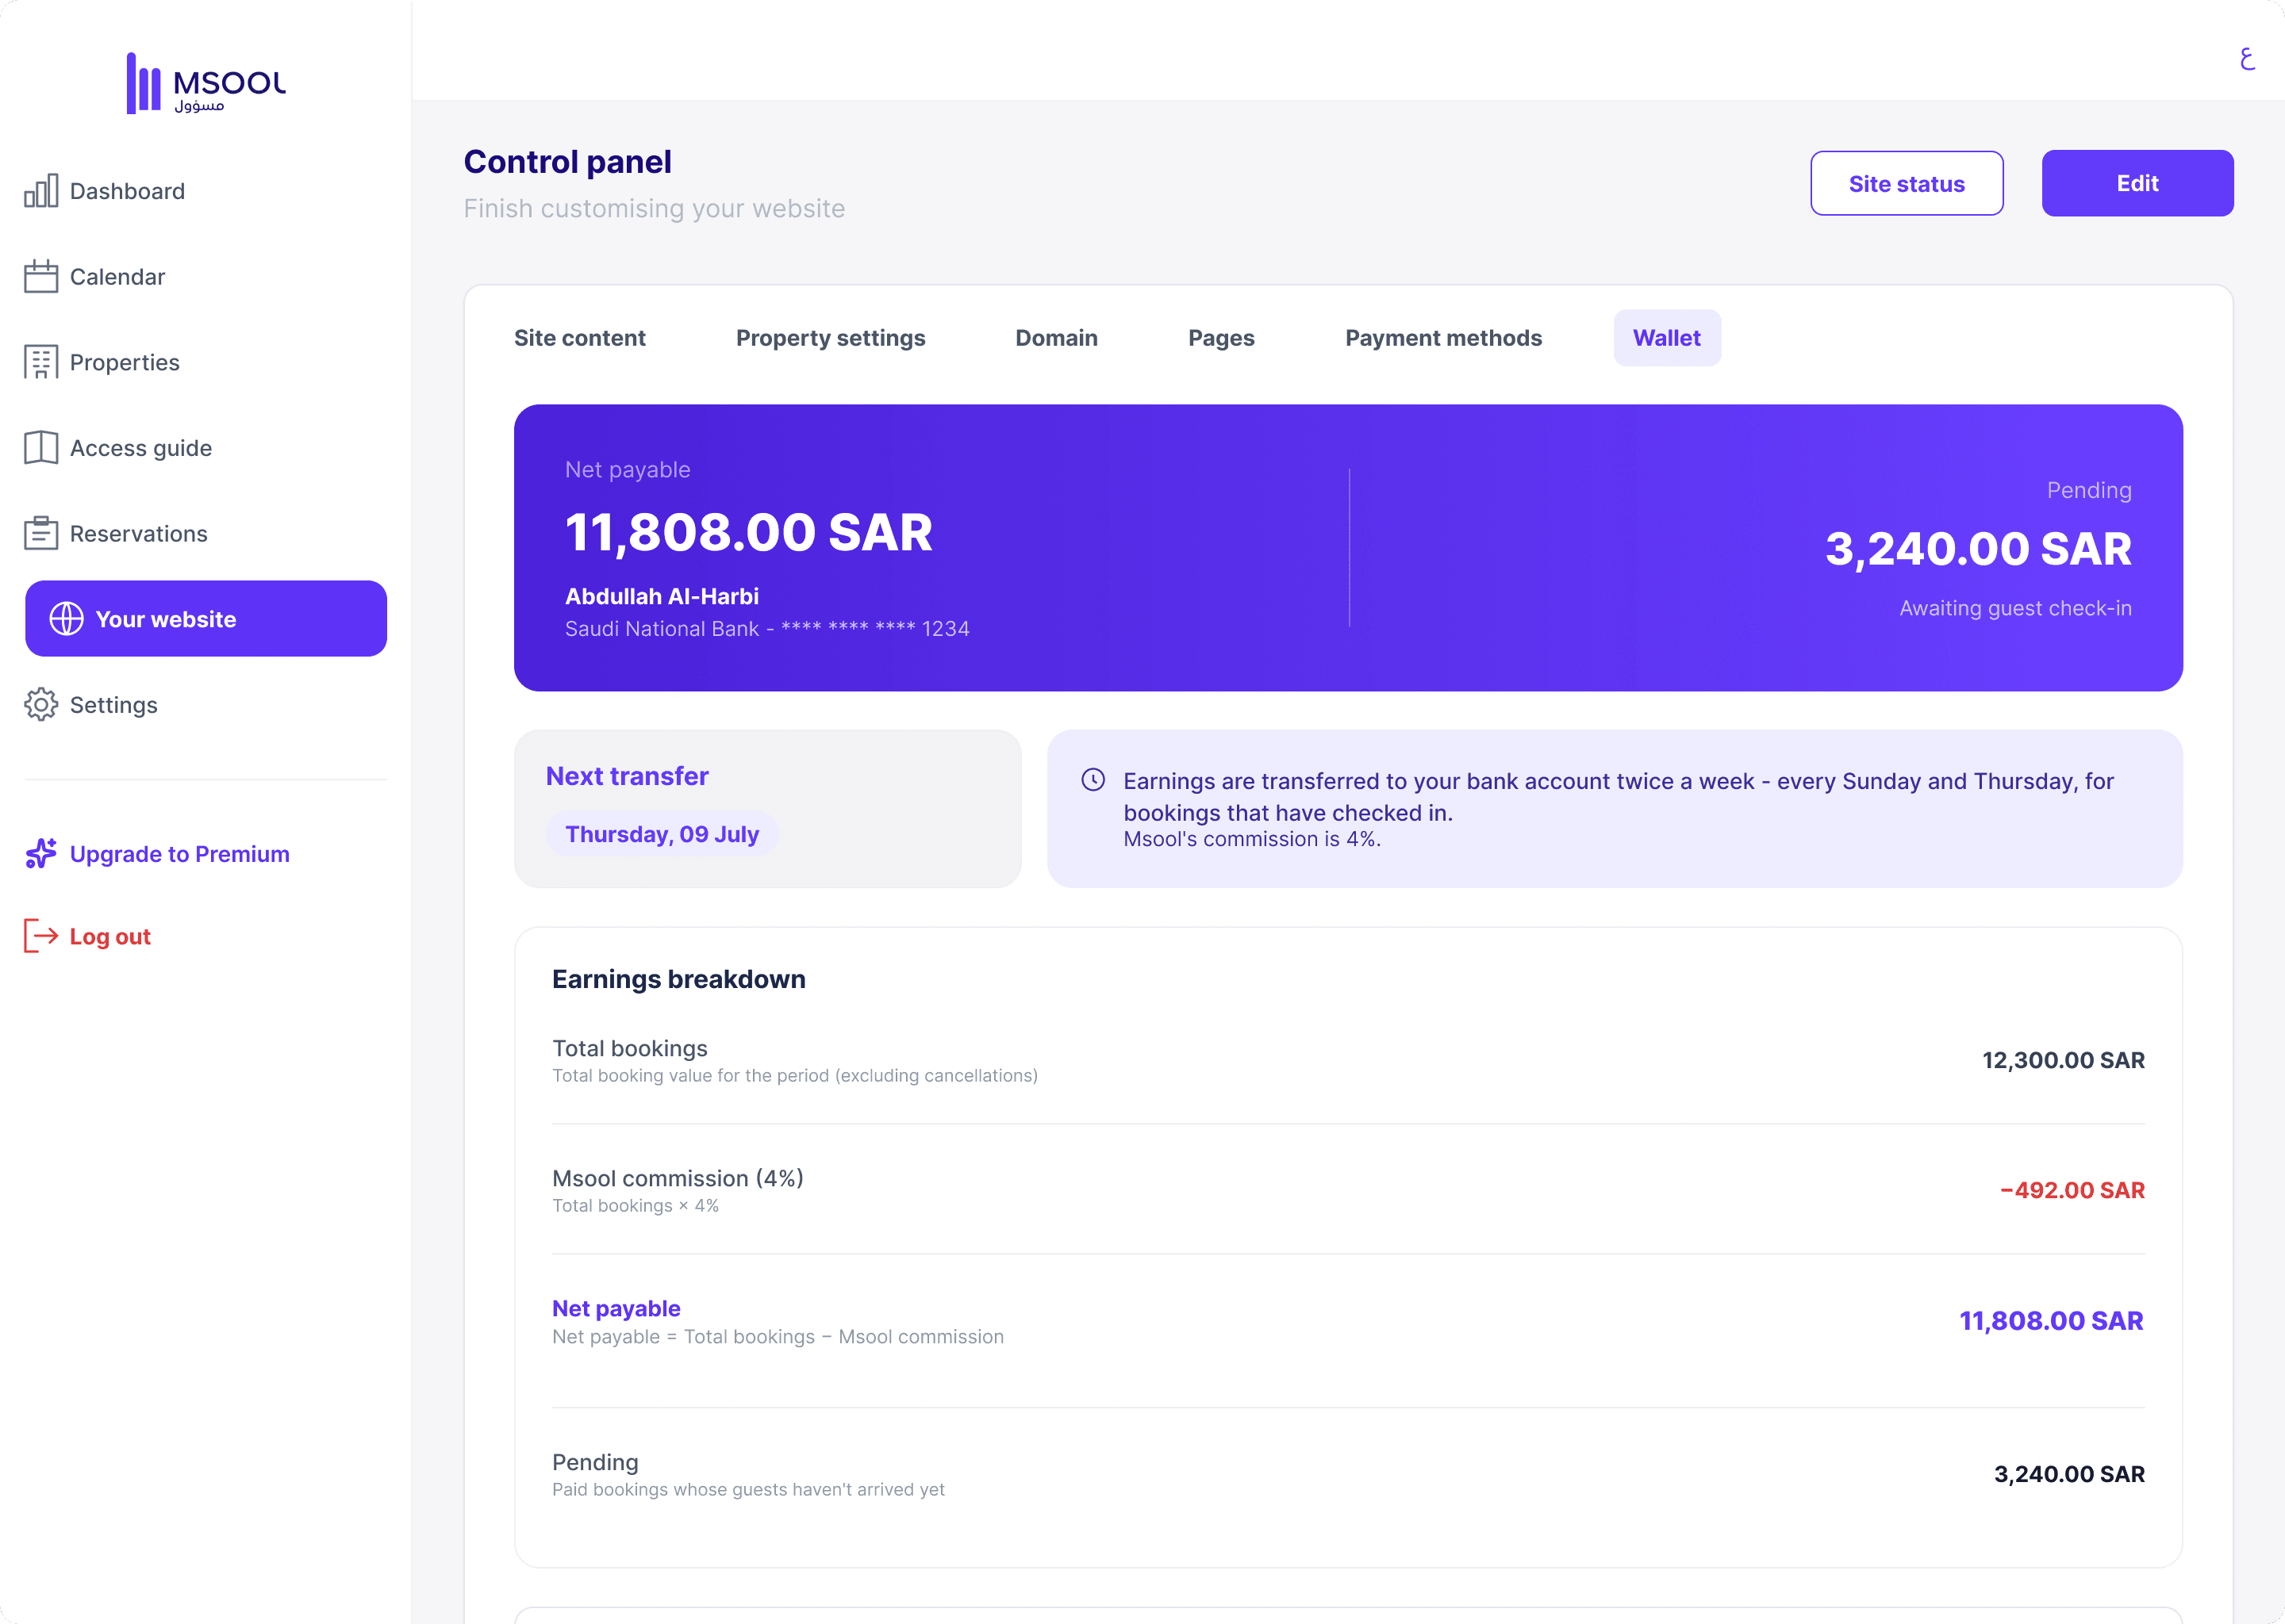Viewport: 2285px width, 1624px height.
Task: Switch language with the Arabic letter icon
Action: [x=2247, y=59]
